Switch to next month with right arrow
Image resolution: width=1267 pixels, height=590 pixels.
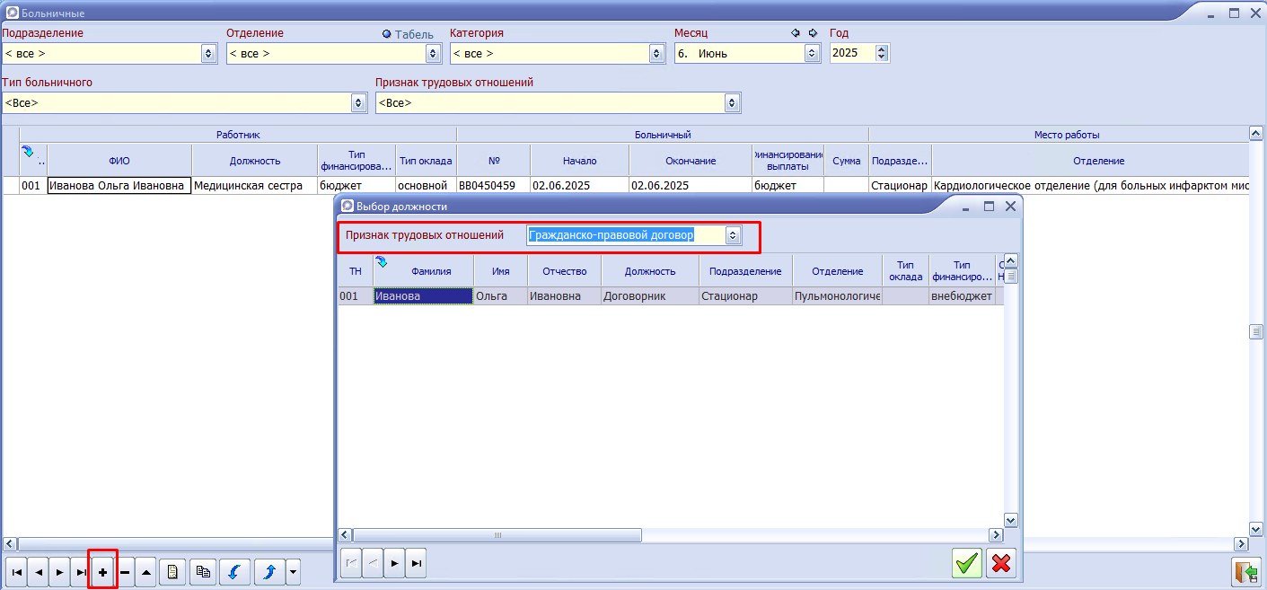point(814,33)
